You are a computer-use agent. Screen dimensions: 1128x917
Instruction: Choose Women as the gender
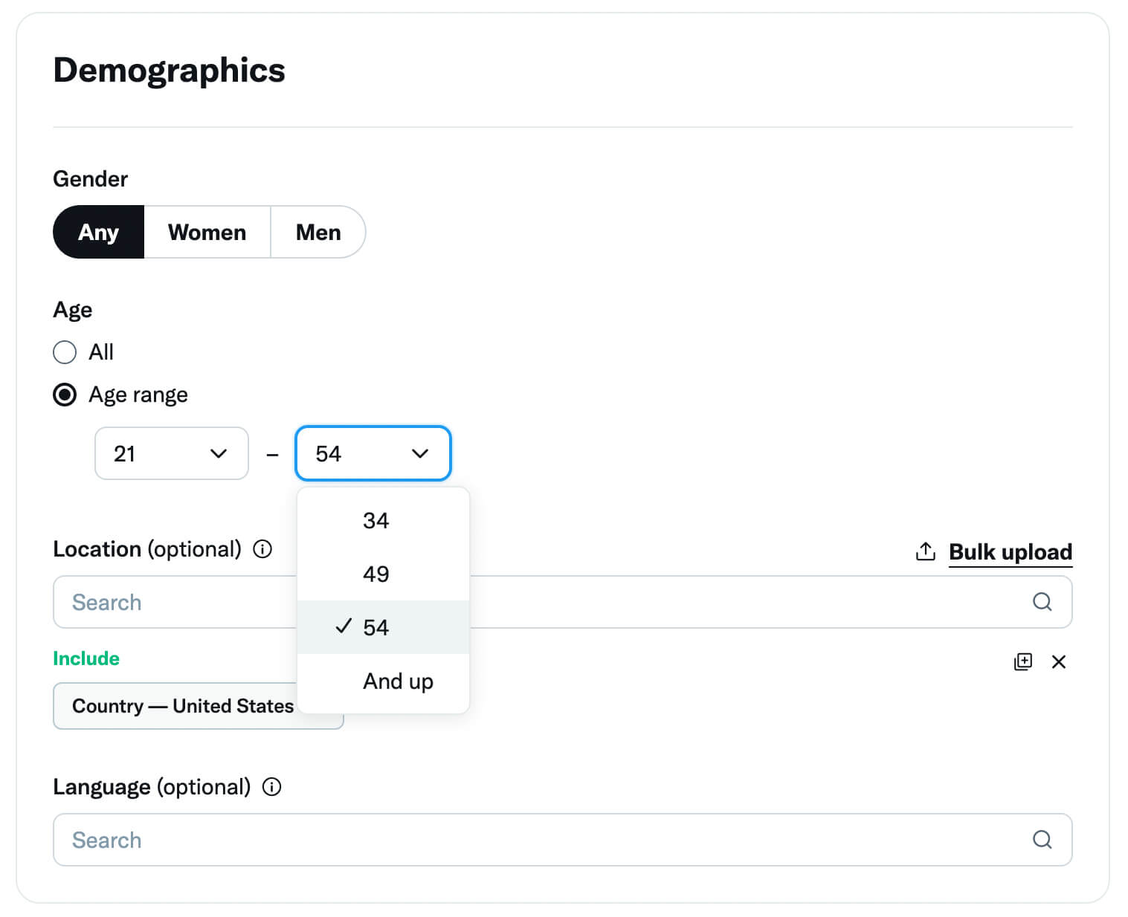click(x=207, y=232)
